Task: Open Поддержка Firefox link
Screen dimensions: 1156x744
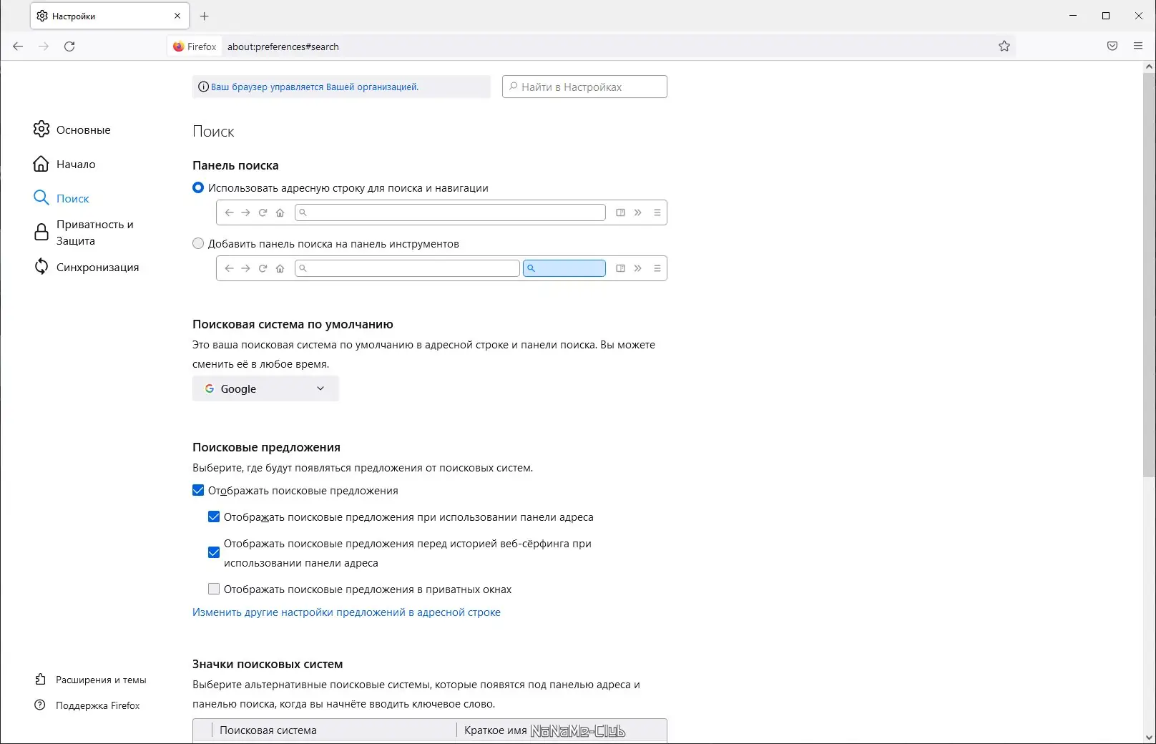Action: click(x=98, y=705)
